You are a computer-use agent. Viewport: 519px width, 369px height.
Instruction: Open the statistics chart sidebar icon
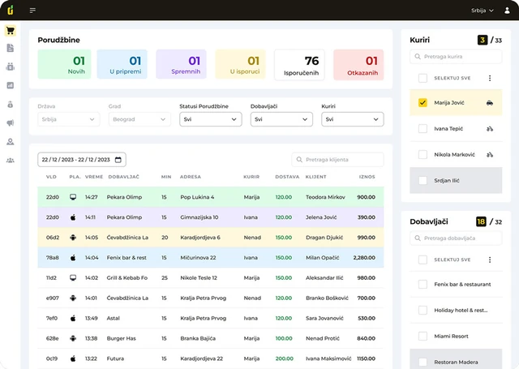point(11,85)
